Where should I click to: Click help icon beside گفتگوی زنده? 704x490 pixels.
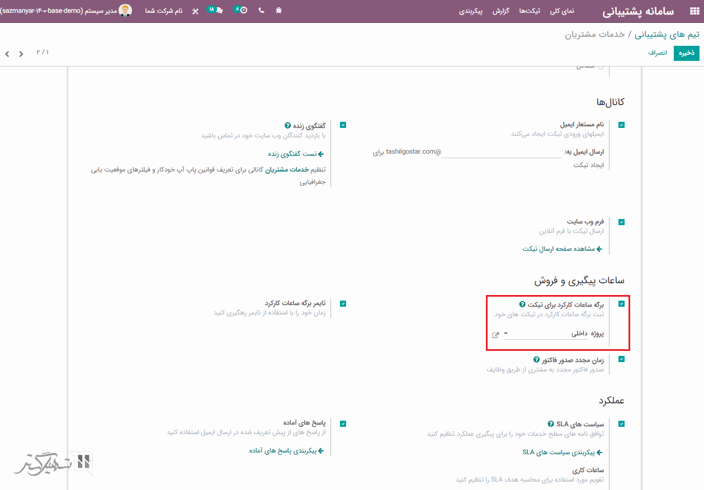pos(288,126)
